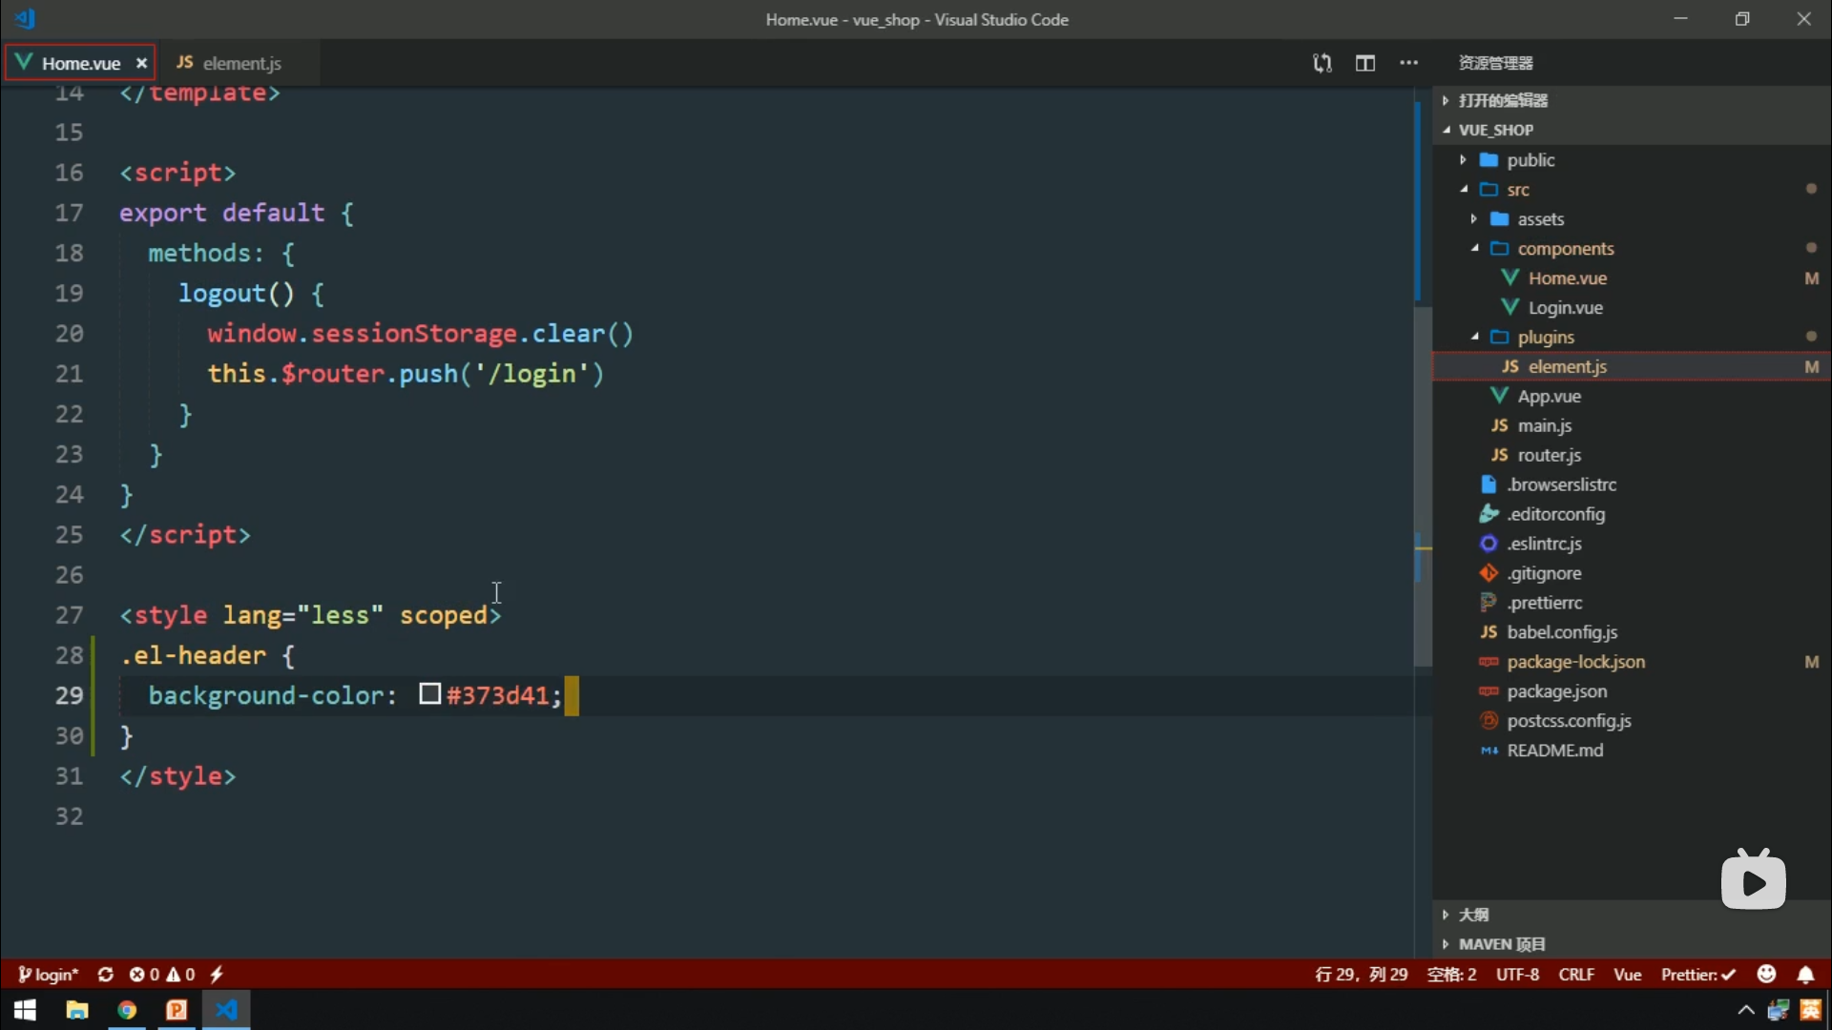Show hidden system tray icons arrow
1832x1030 pixels.
(1745, 1010)
